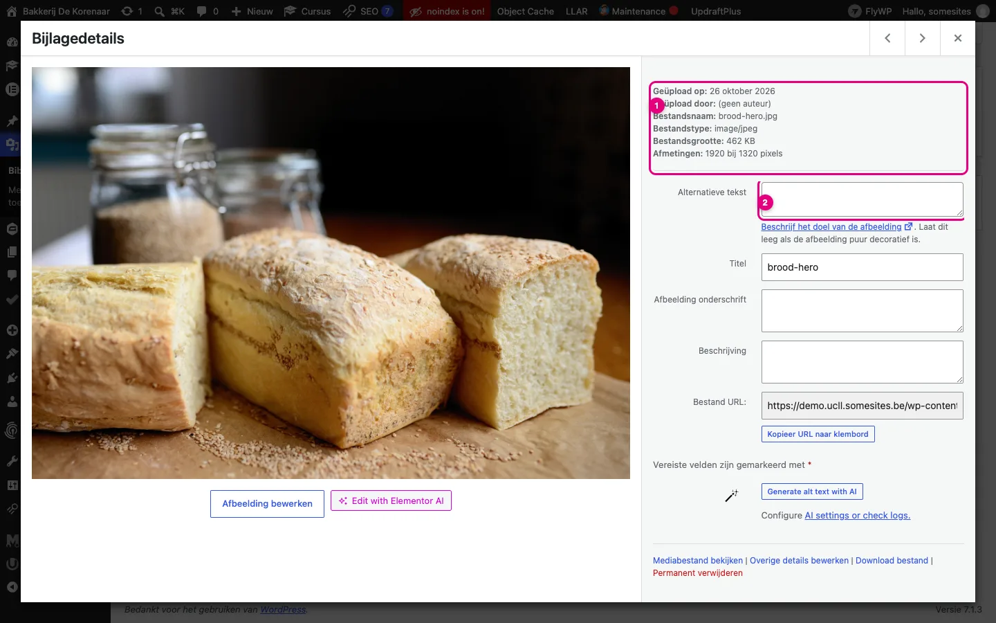This screenshot has width=996, height=623.
Task: Click Edit with Elementor AI button
Action: [x=391, y=500]
